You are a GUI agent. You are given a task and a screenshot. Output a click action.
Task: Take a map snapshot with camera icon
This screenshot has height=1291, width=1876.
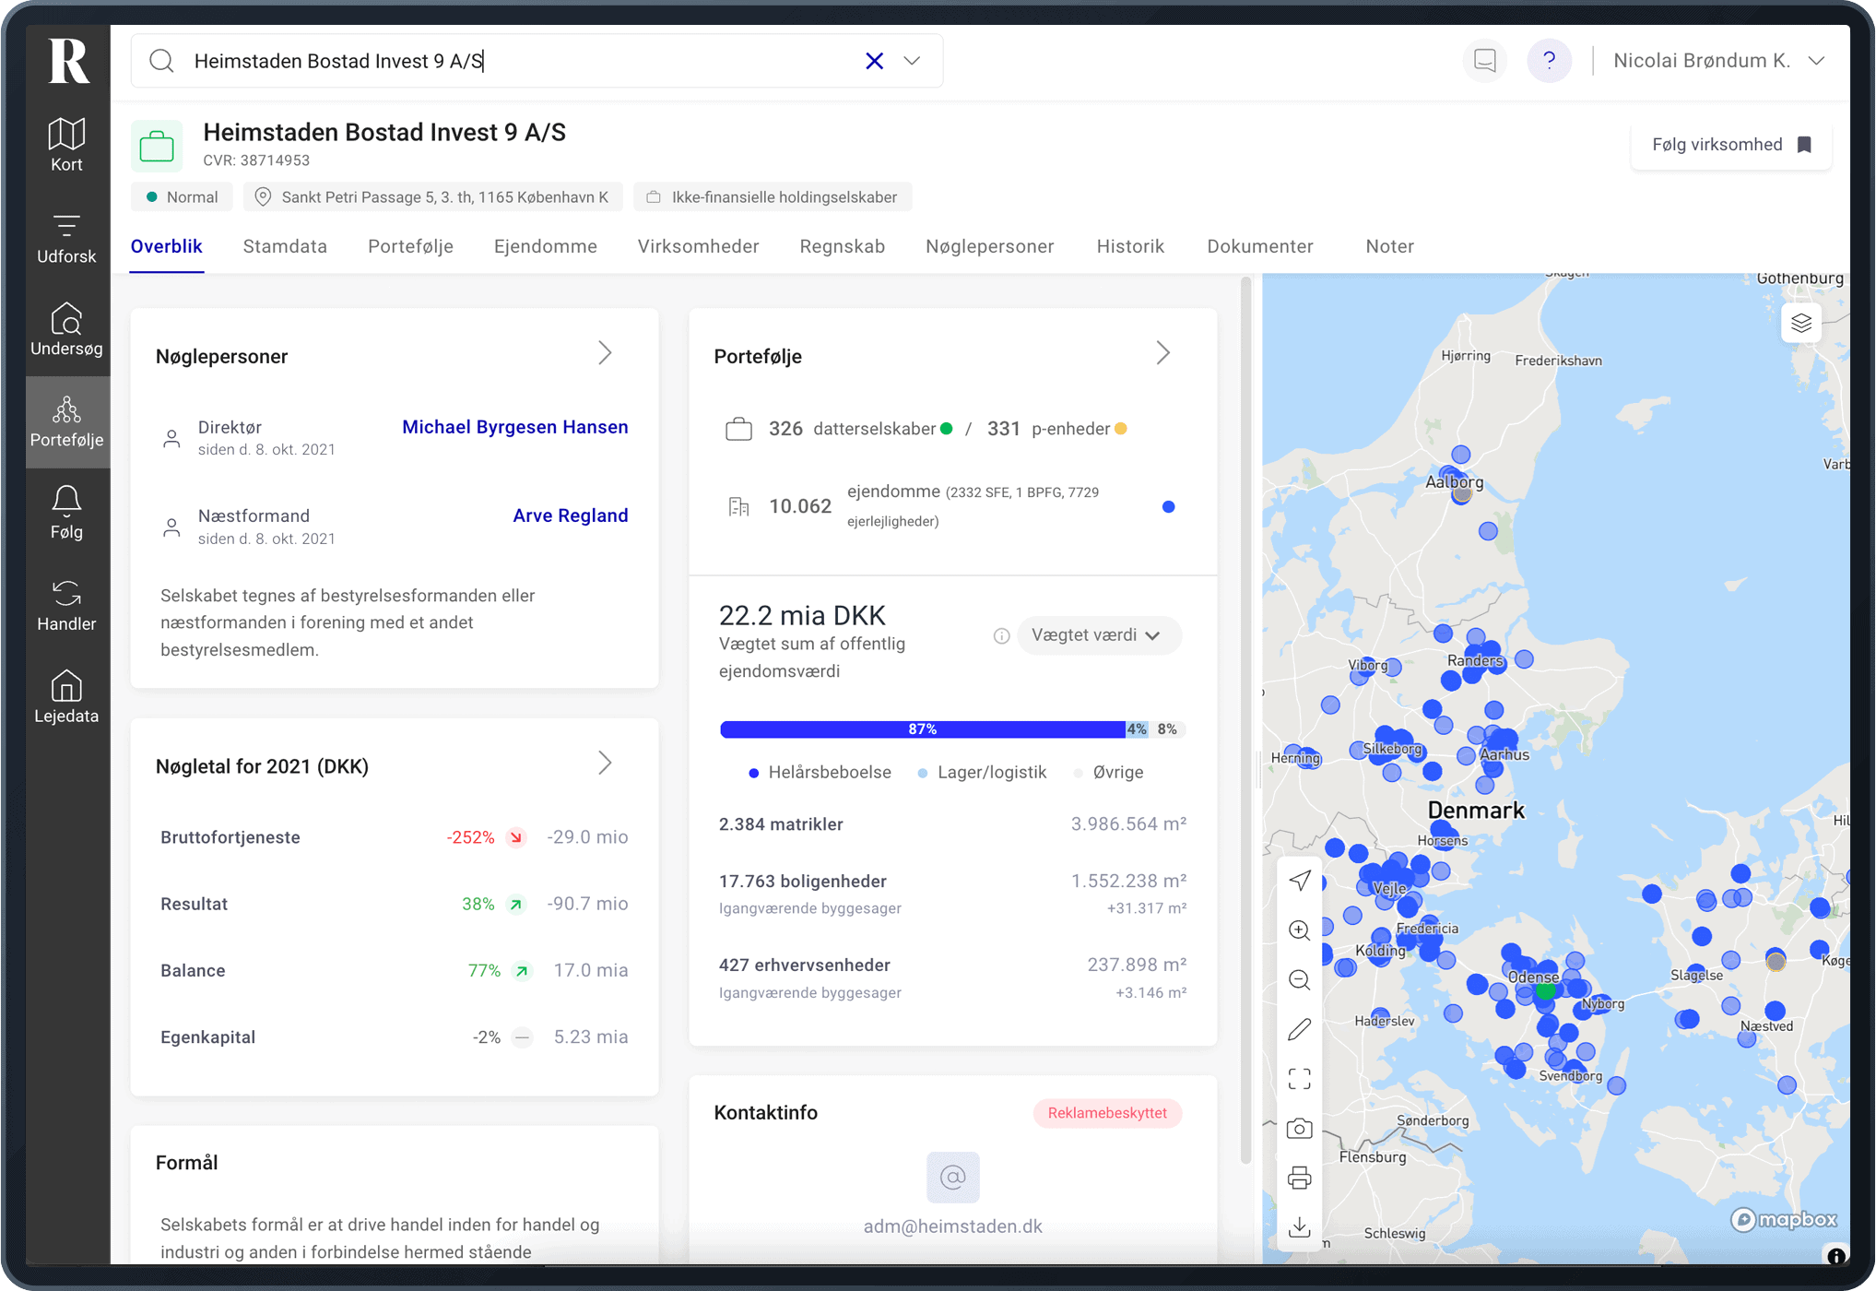coord(1299,1129)
